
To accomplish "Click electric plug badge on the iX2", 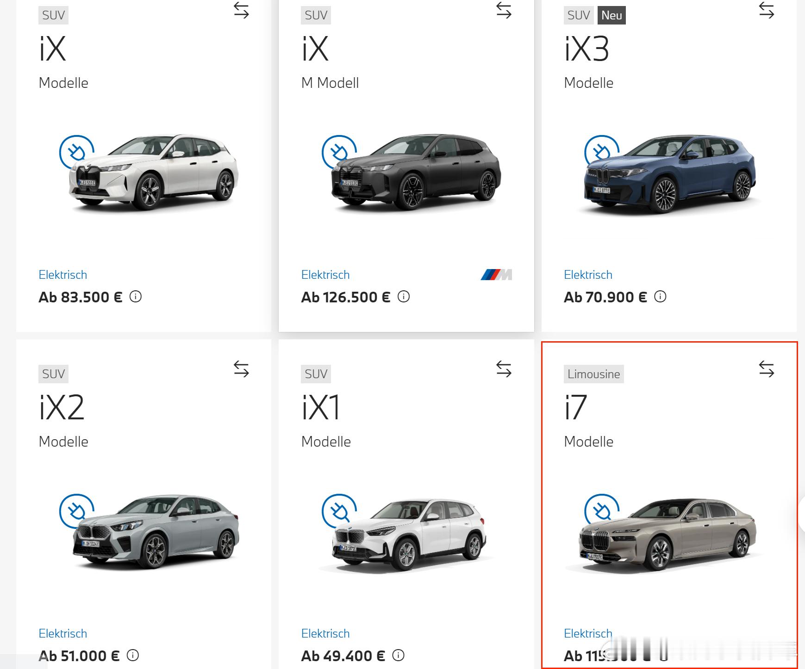I will click(x=76, y=511).
